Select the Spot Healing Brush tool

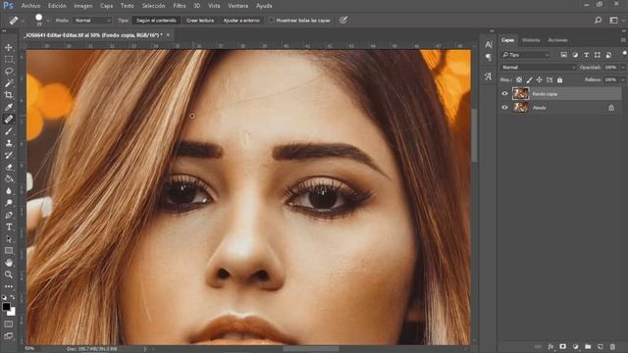9,119
